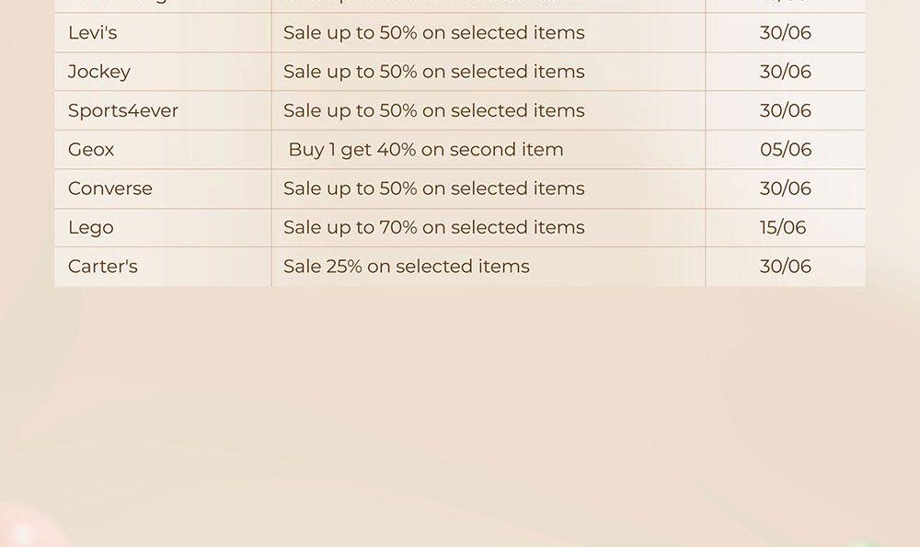Click the Levi's 50% sale description
The height and width of the screenshot is (547, 920).
click(434, 33)
